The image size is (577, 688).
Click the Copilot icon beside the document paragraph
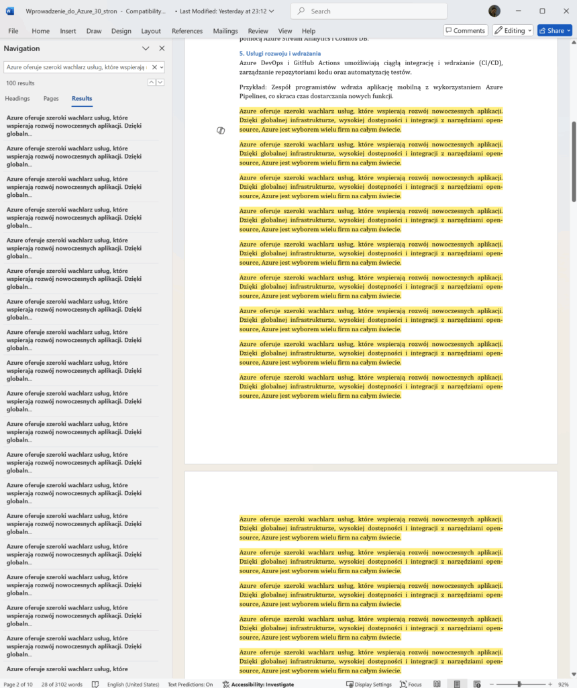(221, 130)
